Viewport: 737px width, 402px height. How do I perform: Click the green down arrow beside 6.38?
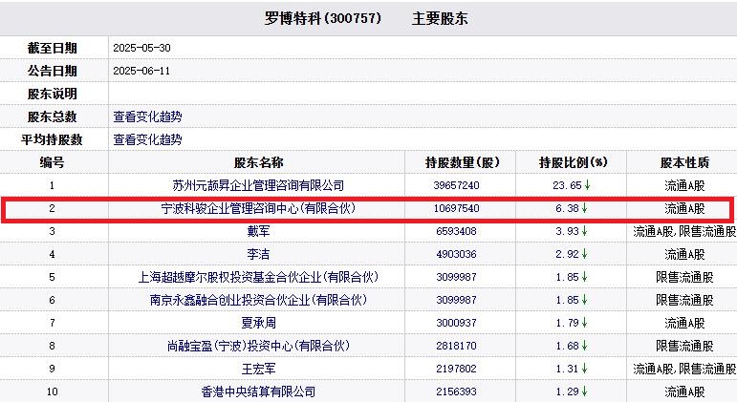point(583,208)
